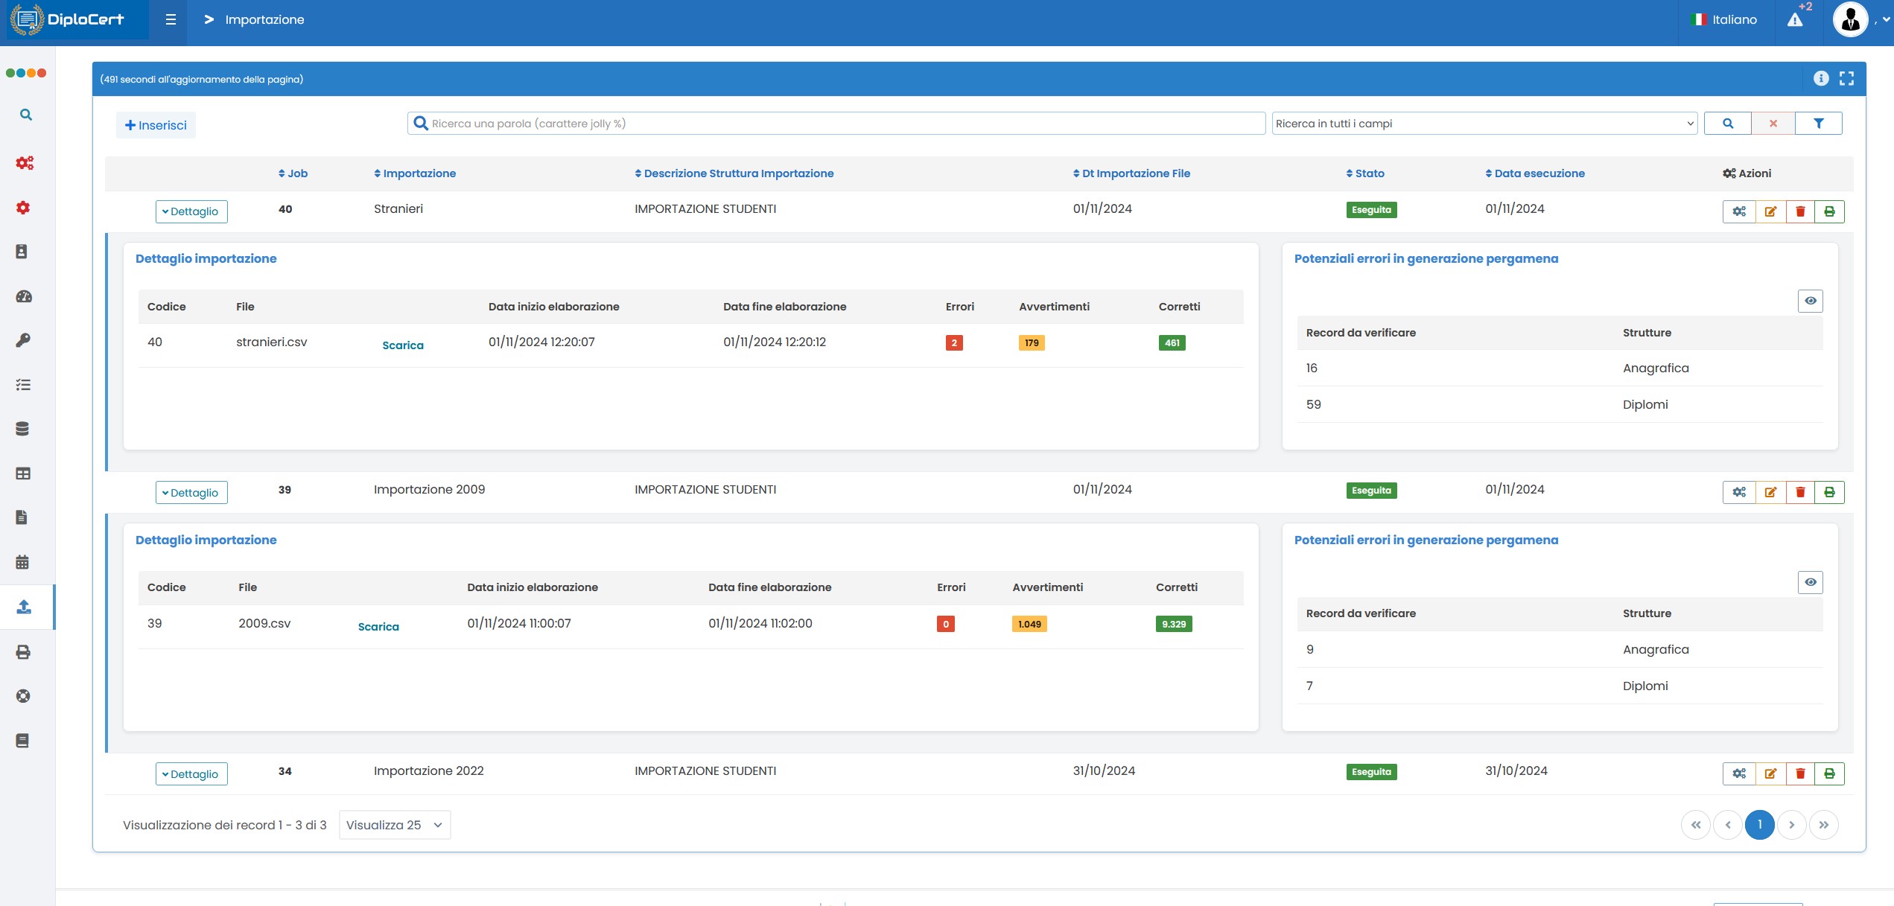Image resolution: width=1894 pixels, height=906 pixels.
Task: Click the delete trash icon for job 40
Action: [1800, 211]
